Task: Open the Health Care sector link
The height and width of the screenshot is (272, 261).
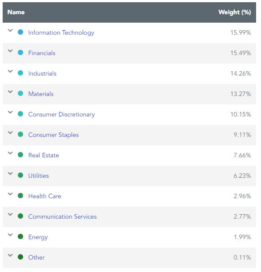Action: pyautogui.click(x=45, y=196)
